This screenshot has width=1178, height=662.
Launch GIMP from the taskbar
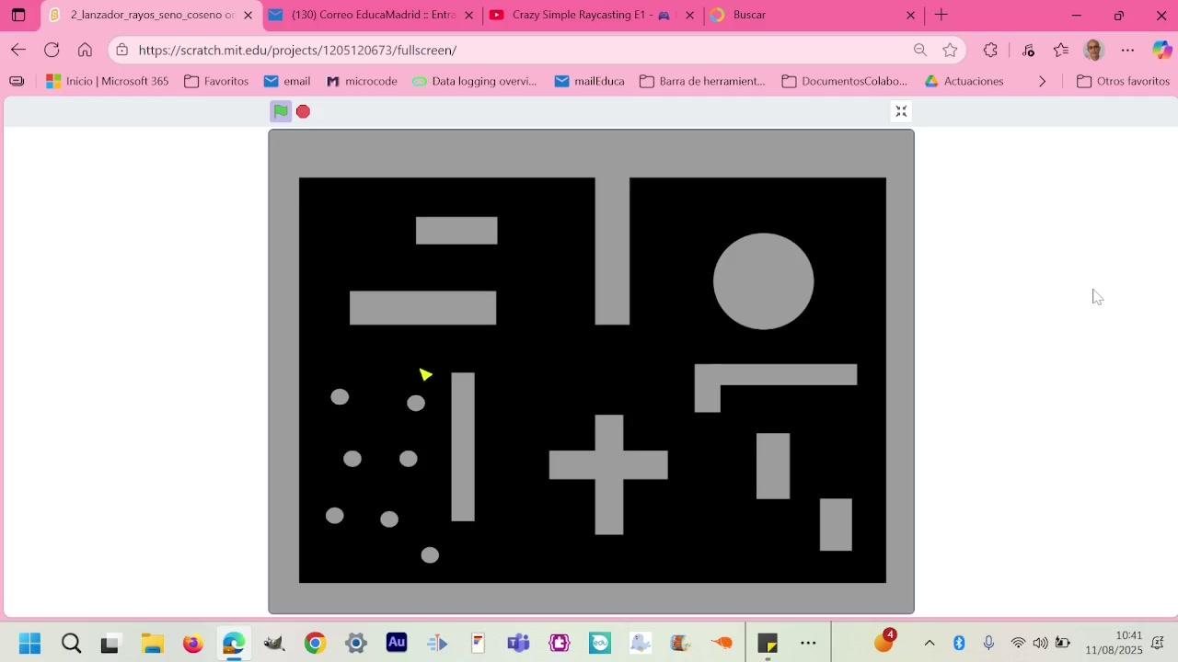(273, 643)
